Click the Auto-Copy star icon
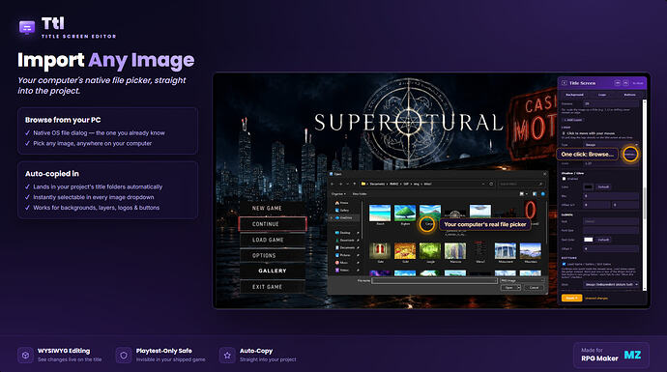The image size is (667, 372). [x=227, y=355]
